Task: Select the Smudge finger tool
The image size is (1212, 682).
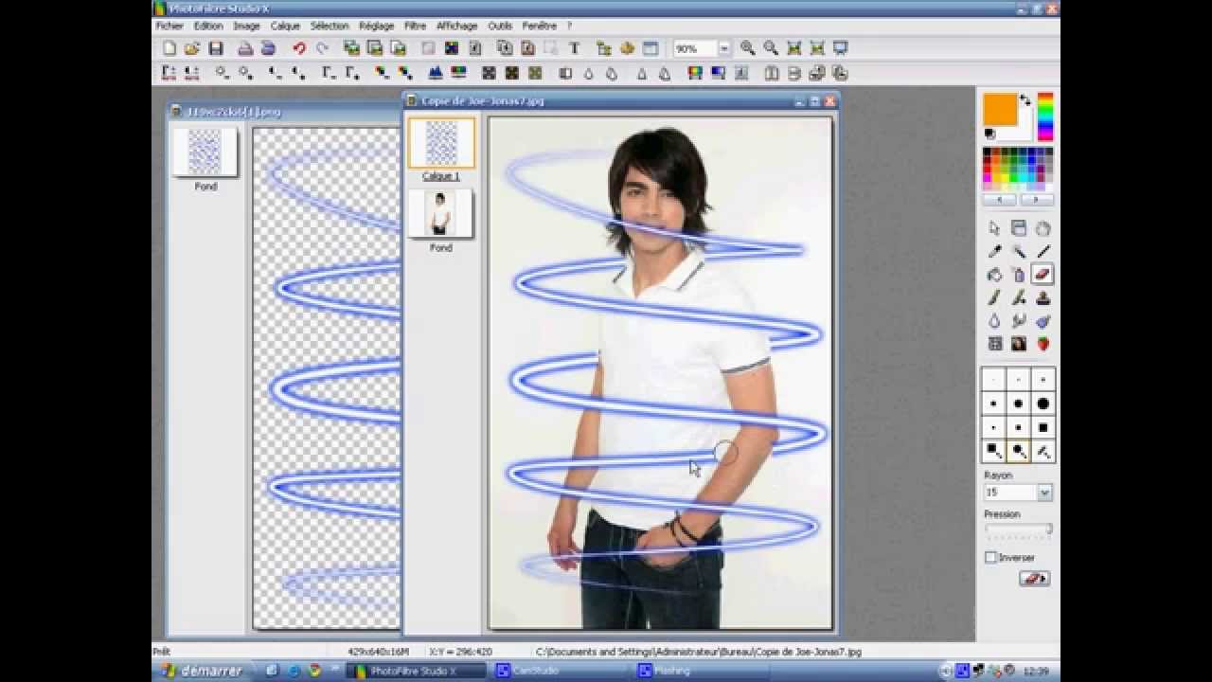Action: click(1019, 321)
